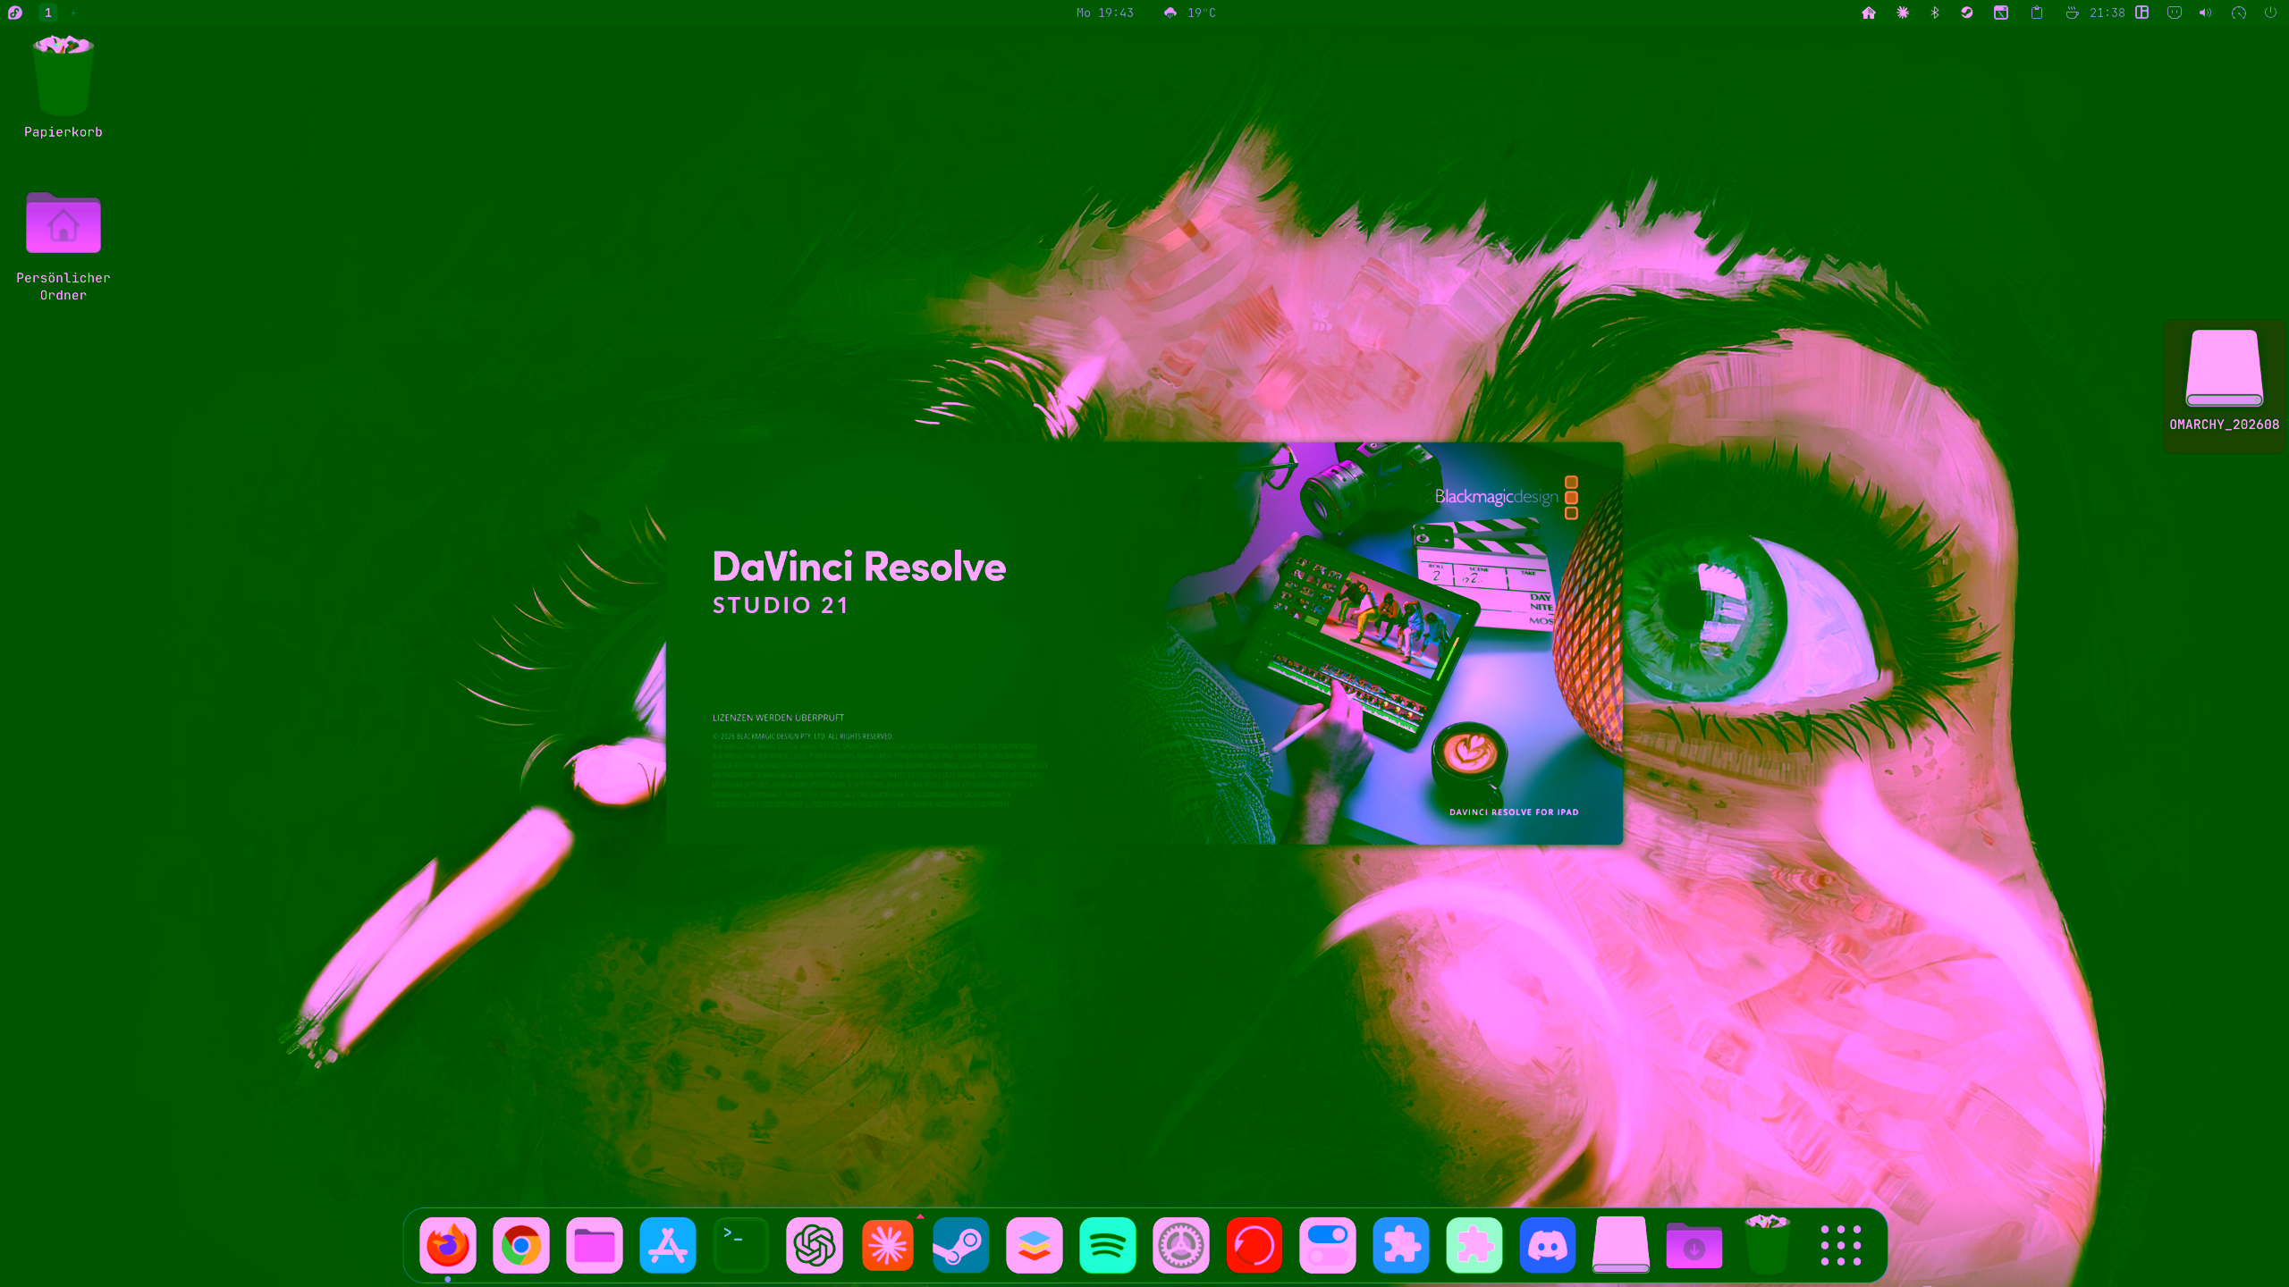Image resolution: width=2289 pixels, height=1287 pixels.
Task: Launch Discord from the dock
Action: (x=1548, y=1245)
